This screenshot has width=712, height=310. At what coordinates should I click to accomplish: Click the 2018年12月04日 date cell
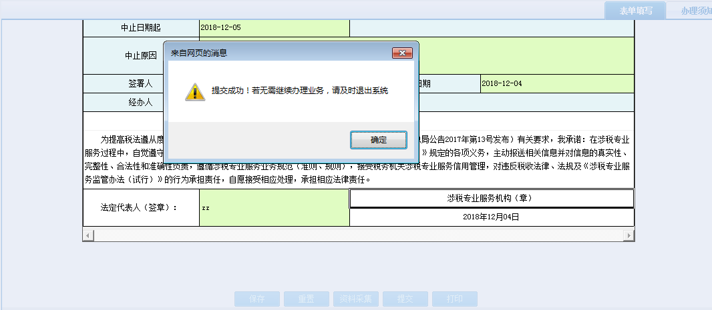click(491, 217)
